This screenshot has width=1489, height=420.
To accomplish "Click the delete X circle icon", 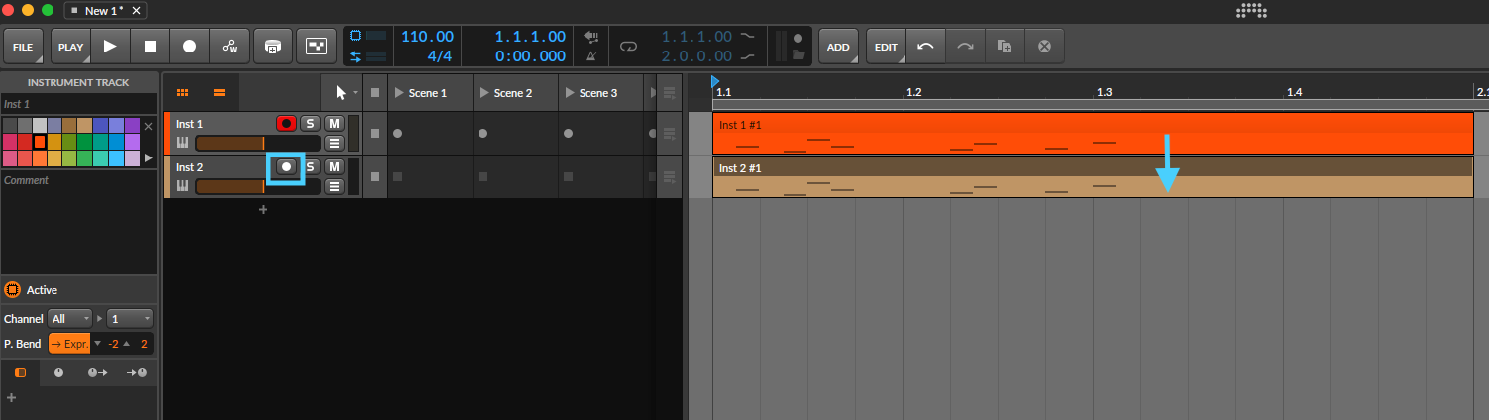I will coord(1044,47).
